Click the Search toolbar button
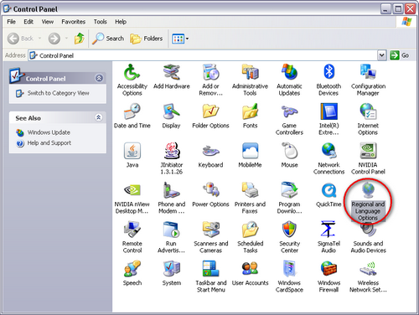 pyautogui.click(x=108, y=39)
